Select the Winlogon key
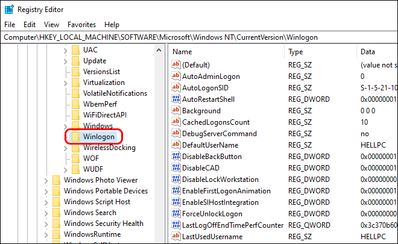398x244 pixels. pyautogui.click(x=99, y=137)
